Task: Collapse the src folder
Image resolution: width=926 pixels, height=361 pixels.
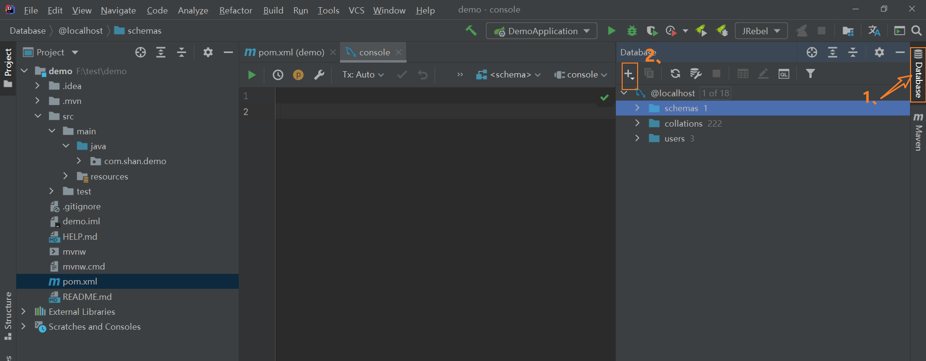Action: coord(38,116)
